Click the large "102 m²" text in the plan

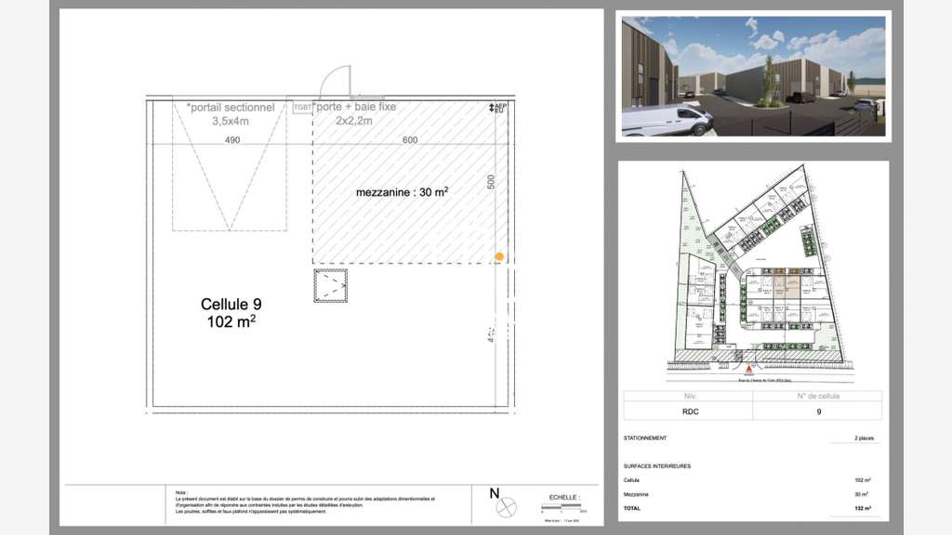(x=231, y=321)
